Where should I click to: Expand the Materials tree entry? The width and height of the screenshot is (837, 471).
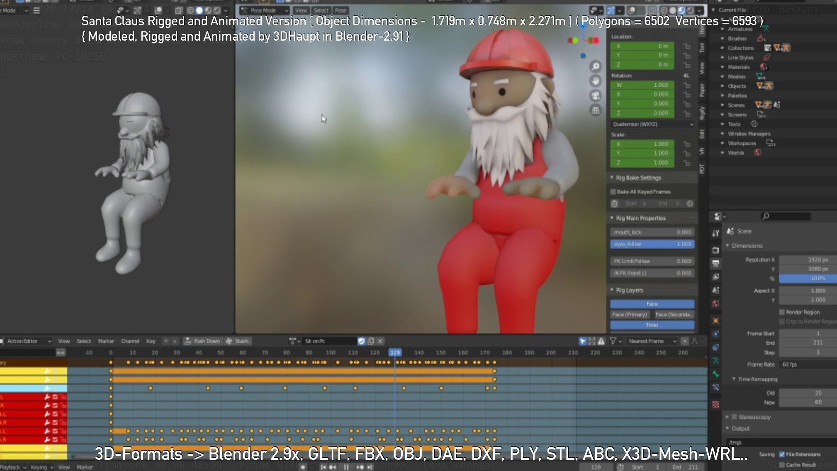[723, 67]
